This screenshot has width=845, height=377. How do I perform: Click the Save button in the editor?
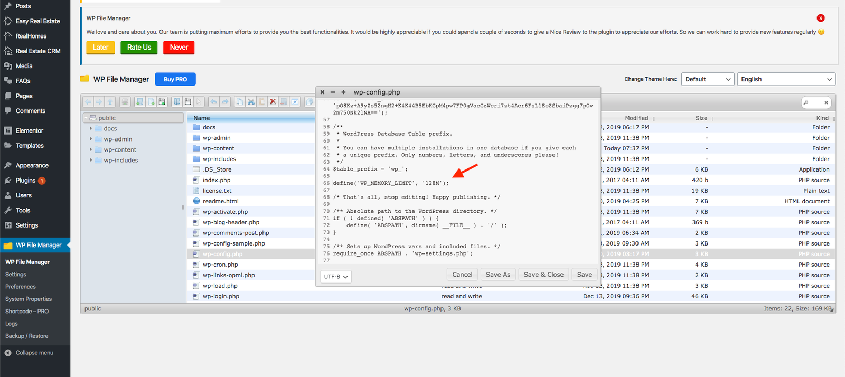[x=584, y=275]
